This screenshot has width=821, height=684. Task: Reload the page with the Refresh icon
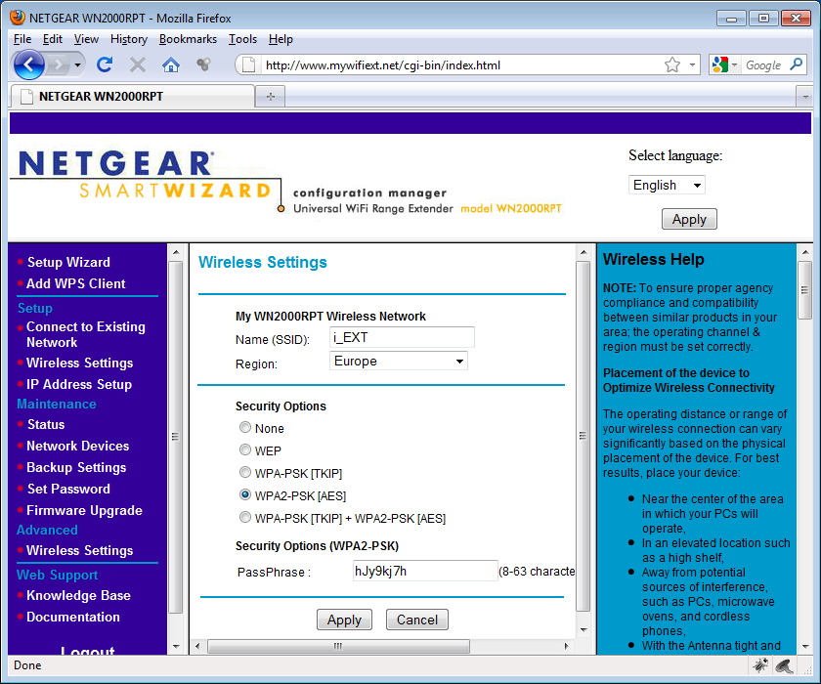point(105,64)
